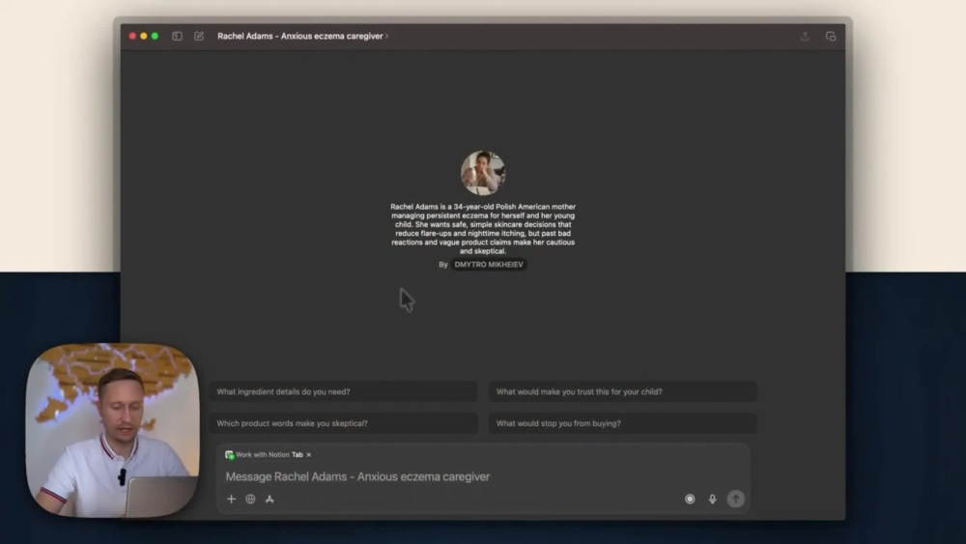Start a new chat with compose icon
The width and height of the screenshot is (966, 544).
pos(199,37)
